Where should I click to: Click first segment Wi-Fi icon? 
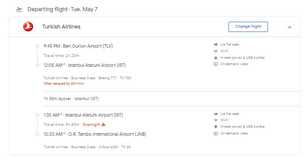click(x=216, y=51)
